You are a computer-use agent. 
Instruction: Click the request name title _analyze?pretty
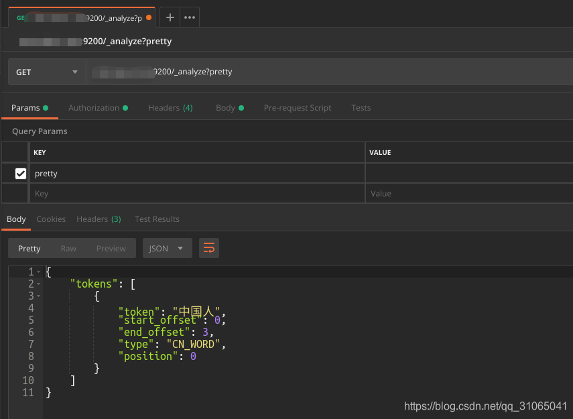95,42
